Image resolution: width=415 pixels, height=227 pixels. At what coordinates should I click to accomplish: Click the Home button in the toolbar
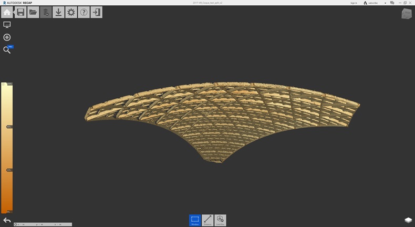(x=7, y=12)
